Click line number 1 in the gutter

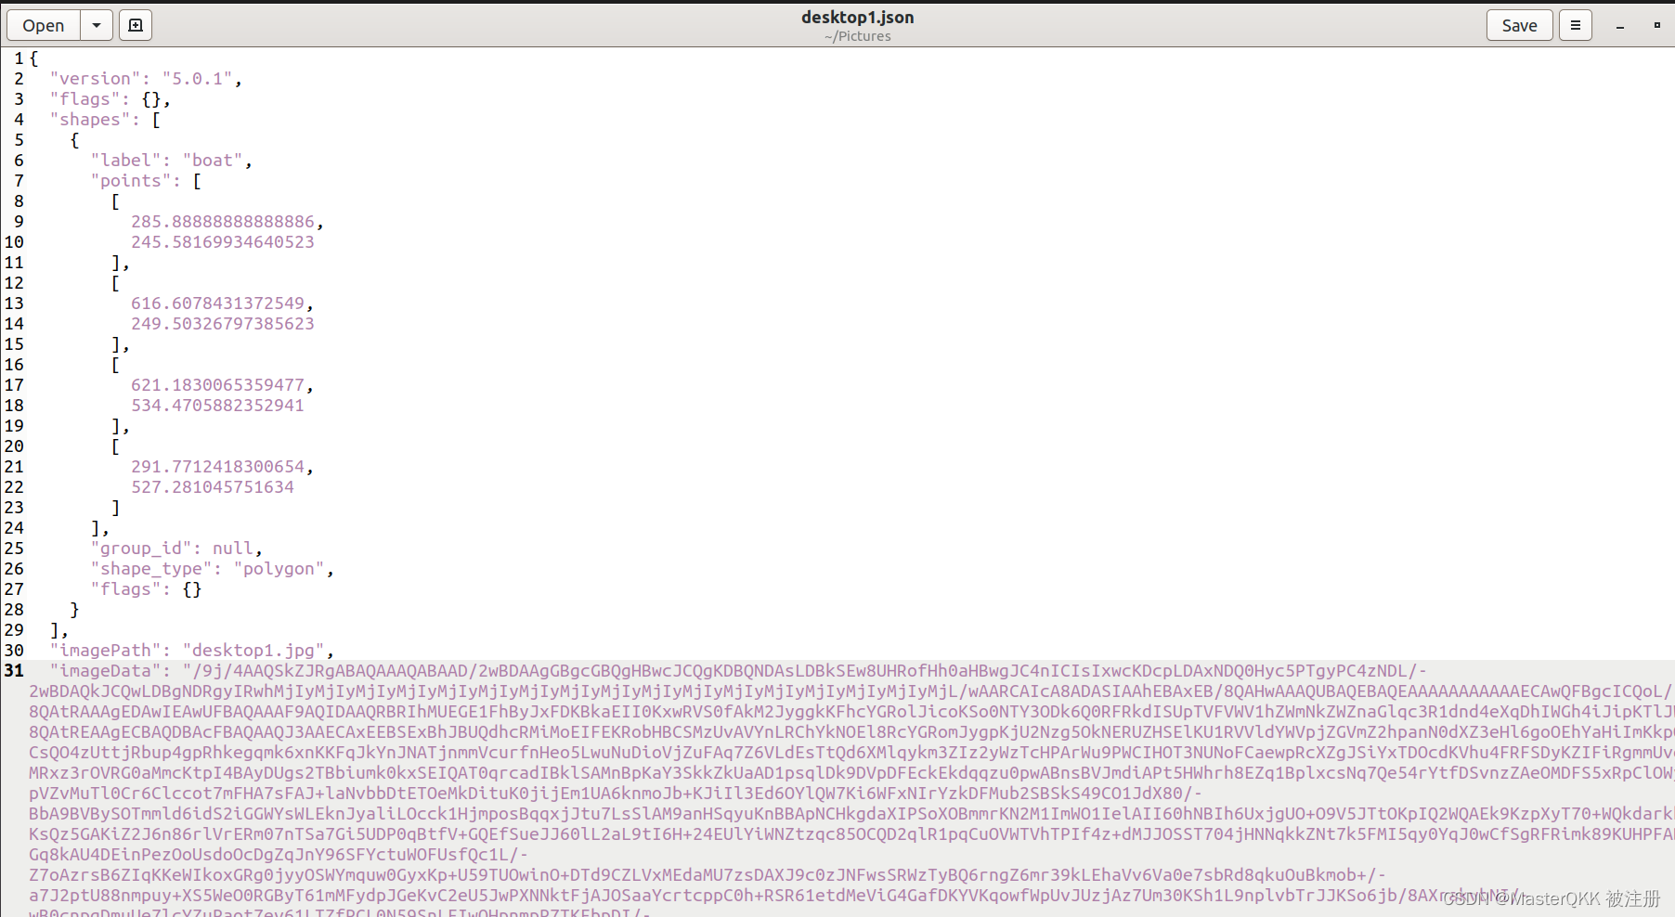19,58
